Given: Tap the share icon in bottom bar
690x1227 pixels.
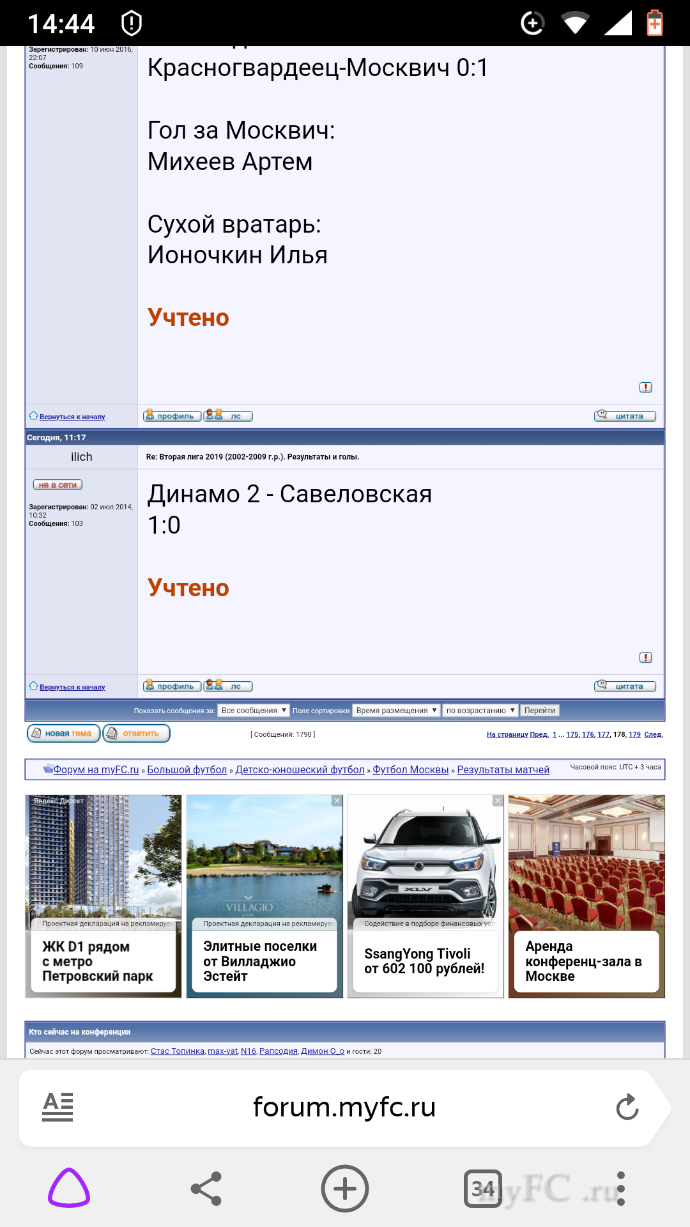Looking at the screenshot, I should click(x=206, y=1188).
